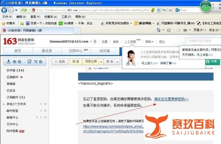
Task: Click the new tab button
Action: tap(77, 30)
